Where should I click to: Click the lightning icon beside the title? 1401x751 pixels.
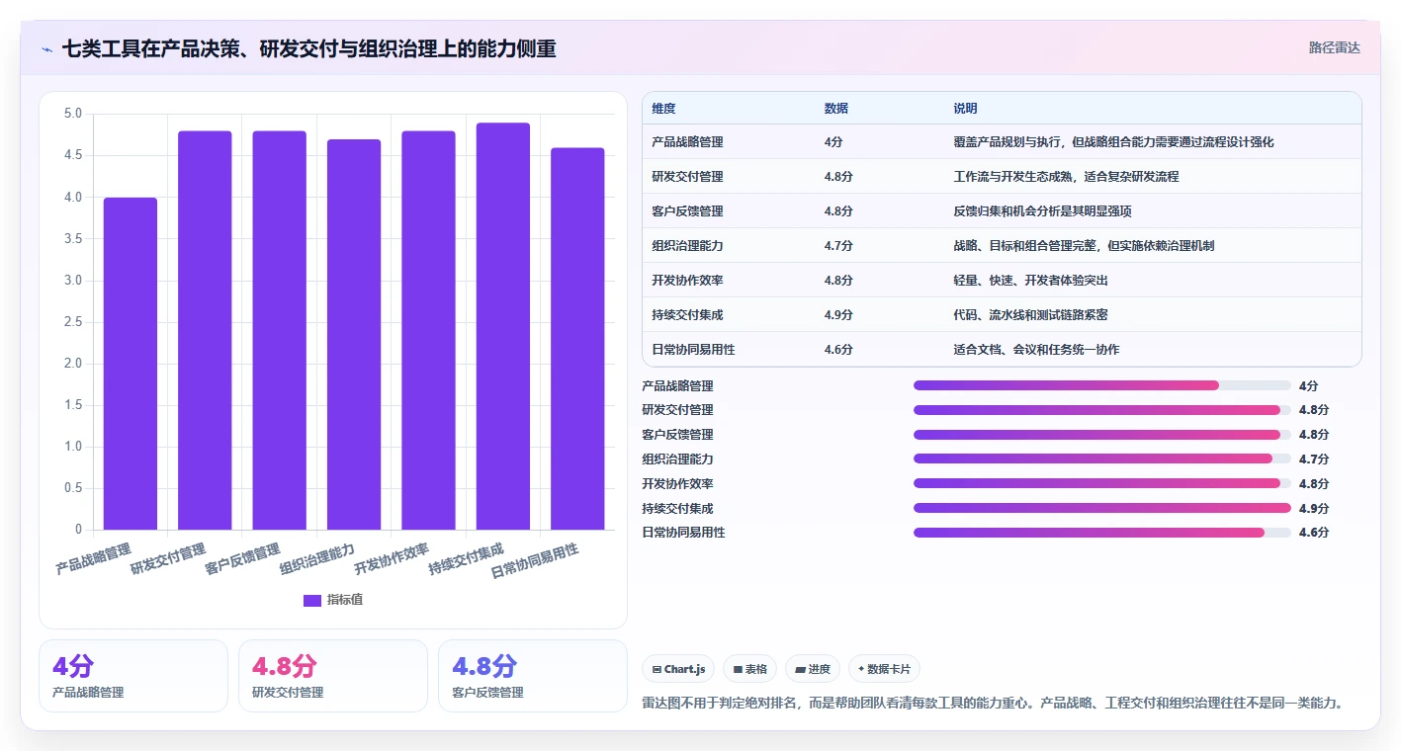click(x=47, y=48)
